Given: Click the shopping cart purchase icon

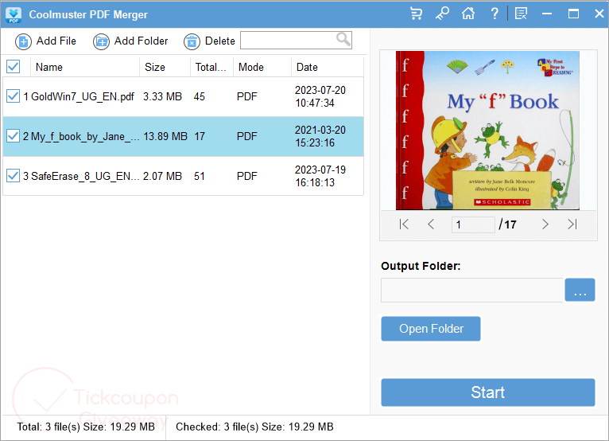Looking at the screenshot, I should tap(416, 14).
